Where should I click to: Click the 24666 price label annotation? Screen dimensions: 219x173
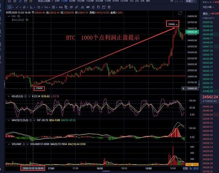tap(173, 24)
